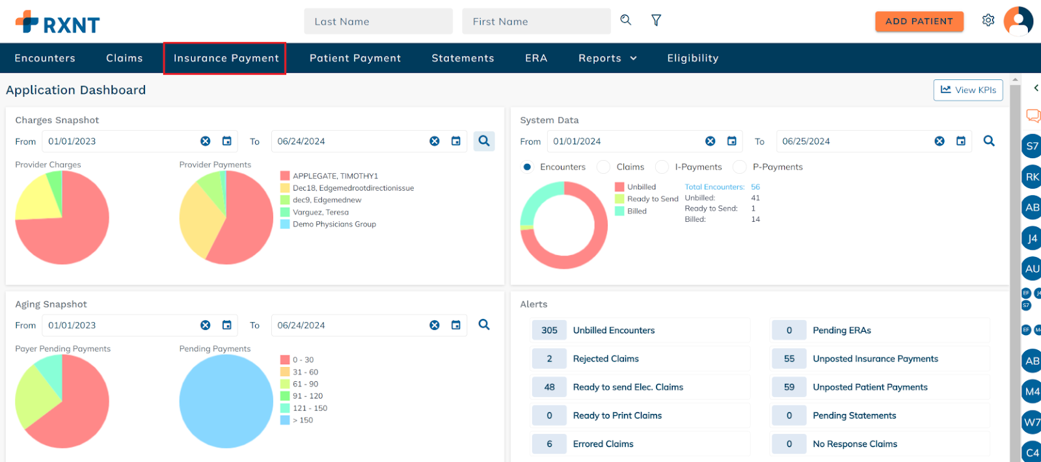Click the Aging Snapshot search icon
The image size is (1041, 462).
484,325
